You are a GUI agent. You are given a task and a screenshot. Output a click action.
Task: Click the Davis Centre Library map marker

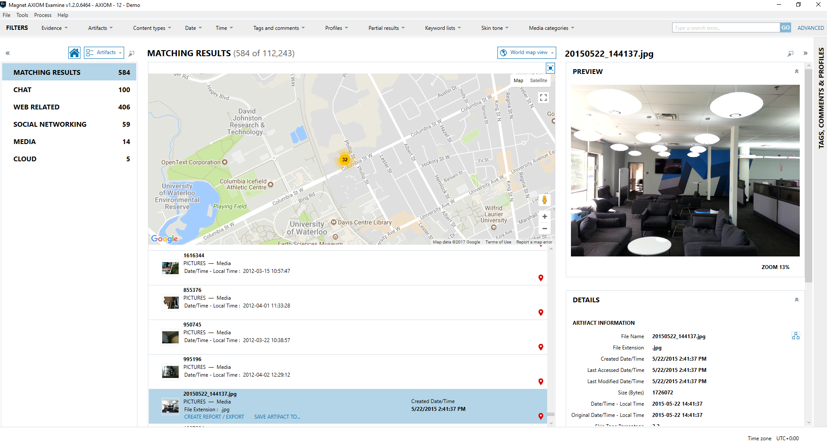pos(333,222)
